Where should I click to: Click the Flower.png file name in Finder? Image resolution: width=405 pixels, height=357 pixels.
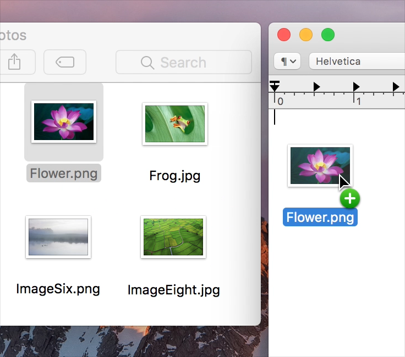coord(64,173)
